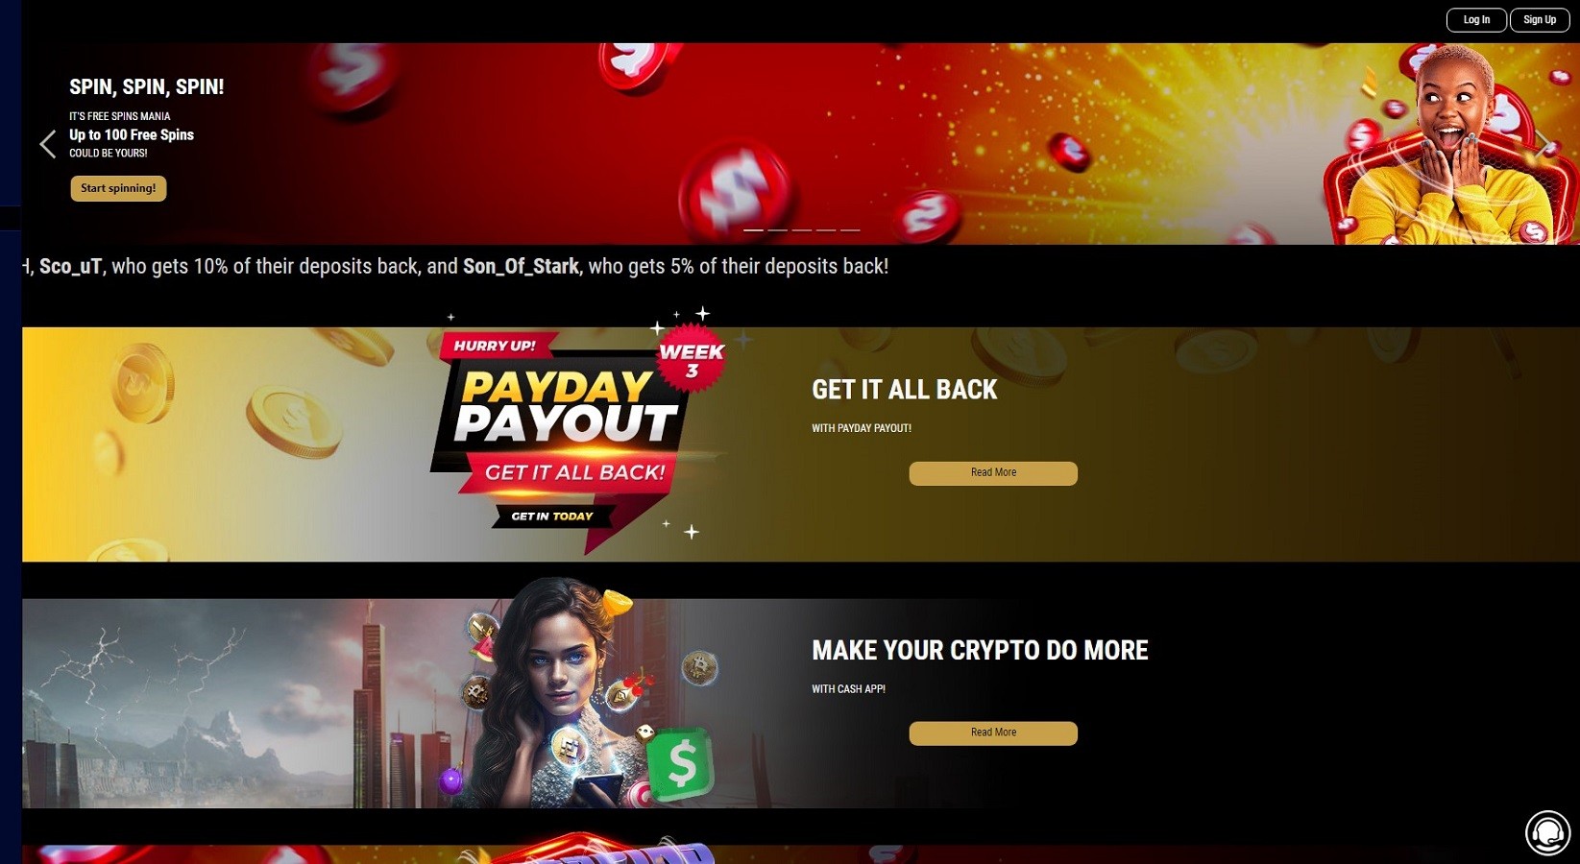Jump to the second carousel slide indicator
The height and width of the screenshot is (864, 1580).
pyautogui.click(x=777, y=230)
